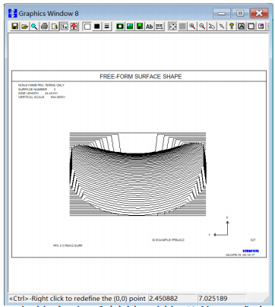The image size is (275, 307).
Task: Open a file with the folder icon
Action: point(24,26)
